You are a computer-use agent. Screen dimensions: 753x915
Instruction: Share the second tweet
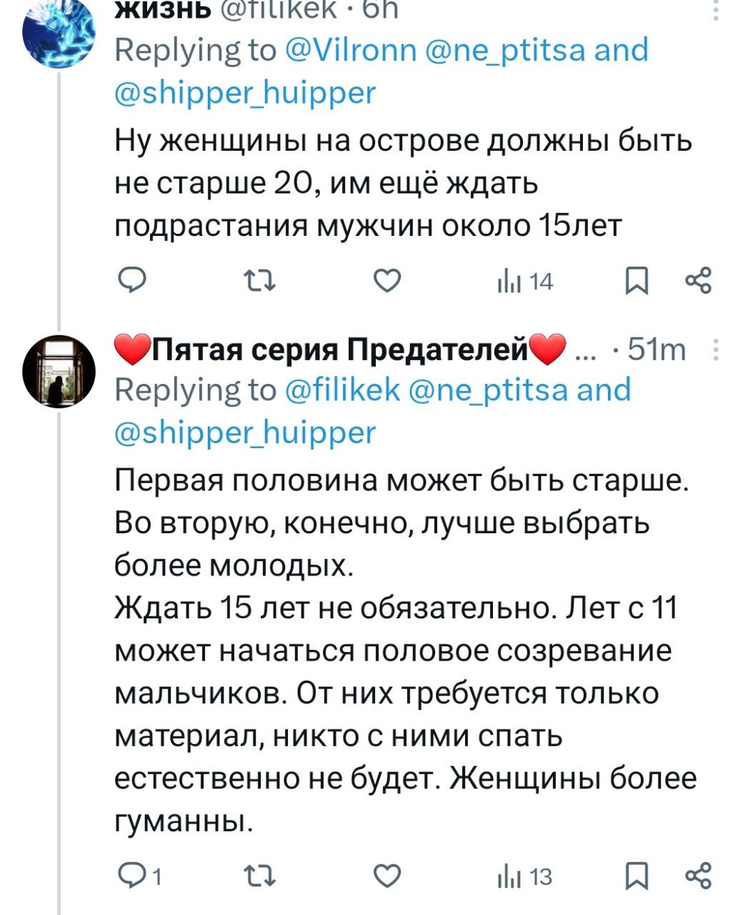click(698, 876)
